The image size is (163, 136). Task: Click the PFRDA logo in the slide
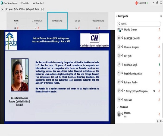point(11,41)
